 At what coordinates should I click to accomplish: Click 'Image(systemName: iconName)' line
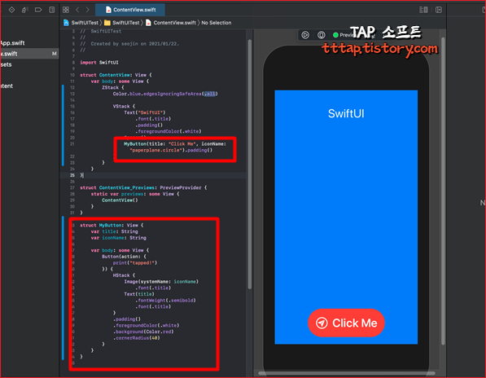click(161, 282)
